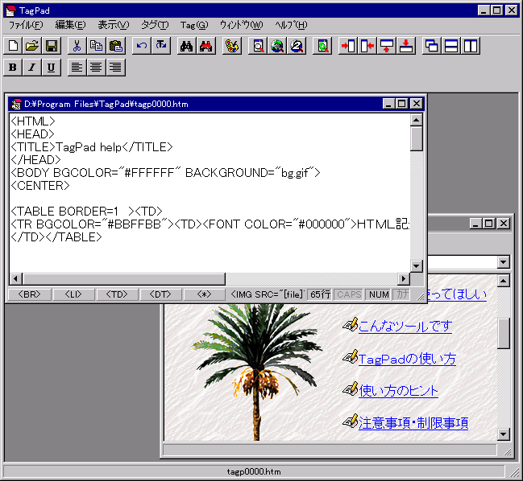This screenshot has width=523, height=481.
Task: Click the CAPS indicator in the editor status bar
Action: [x=349, y=294]
